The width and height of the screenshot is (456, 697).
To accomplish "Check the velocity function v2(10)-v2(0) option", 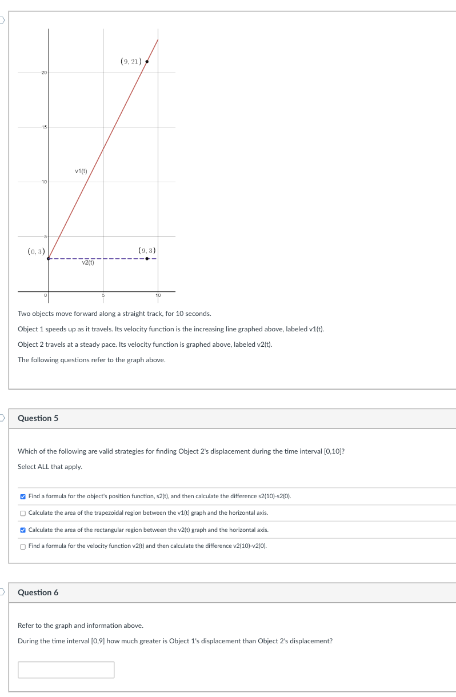I will [22, 547].
